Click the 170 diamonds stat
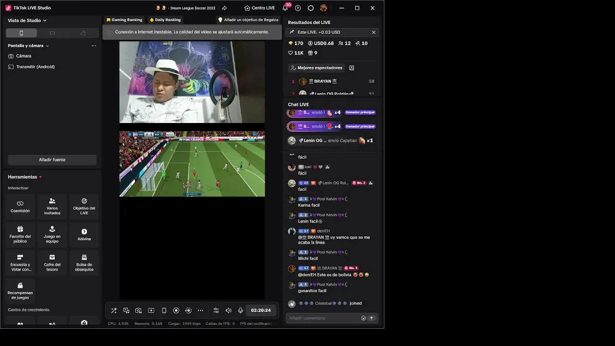Screen dimensions: 615x346 click(x=295, y=43)
